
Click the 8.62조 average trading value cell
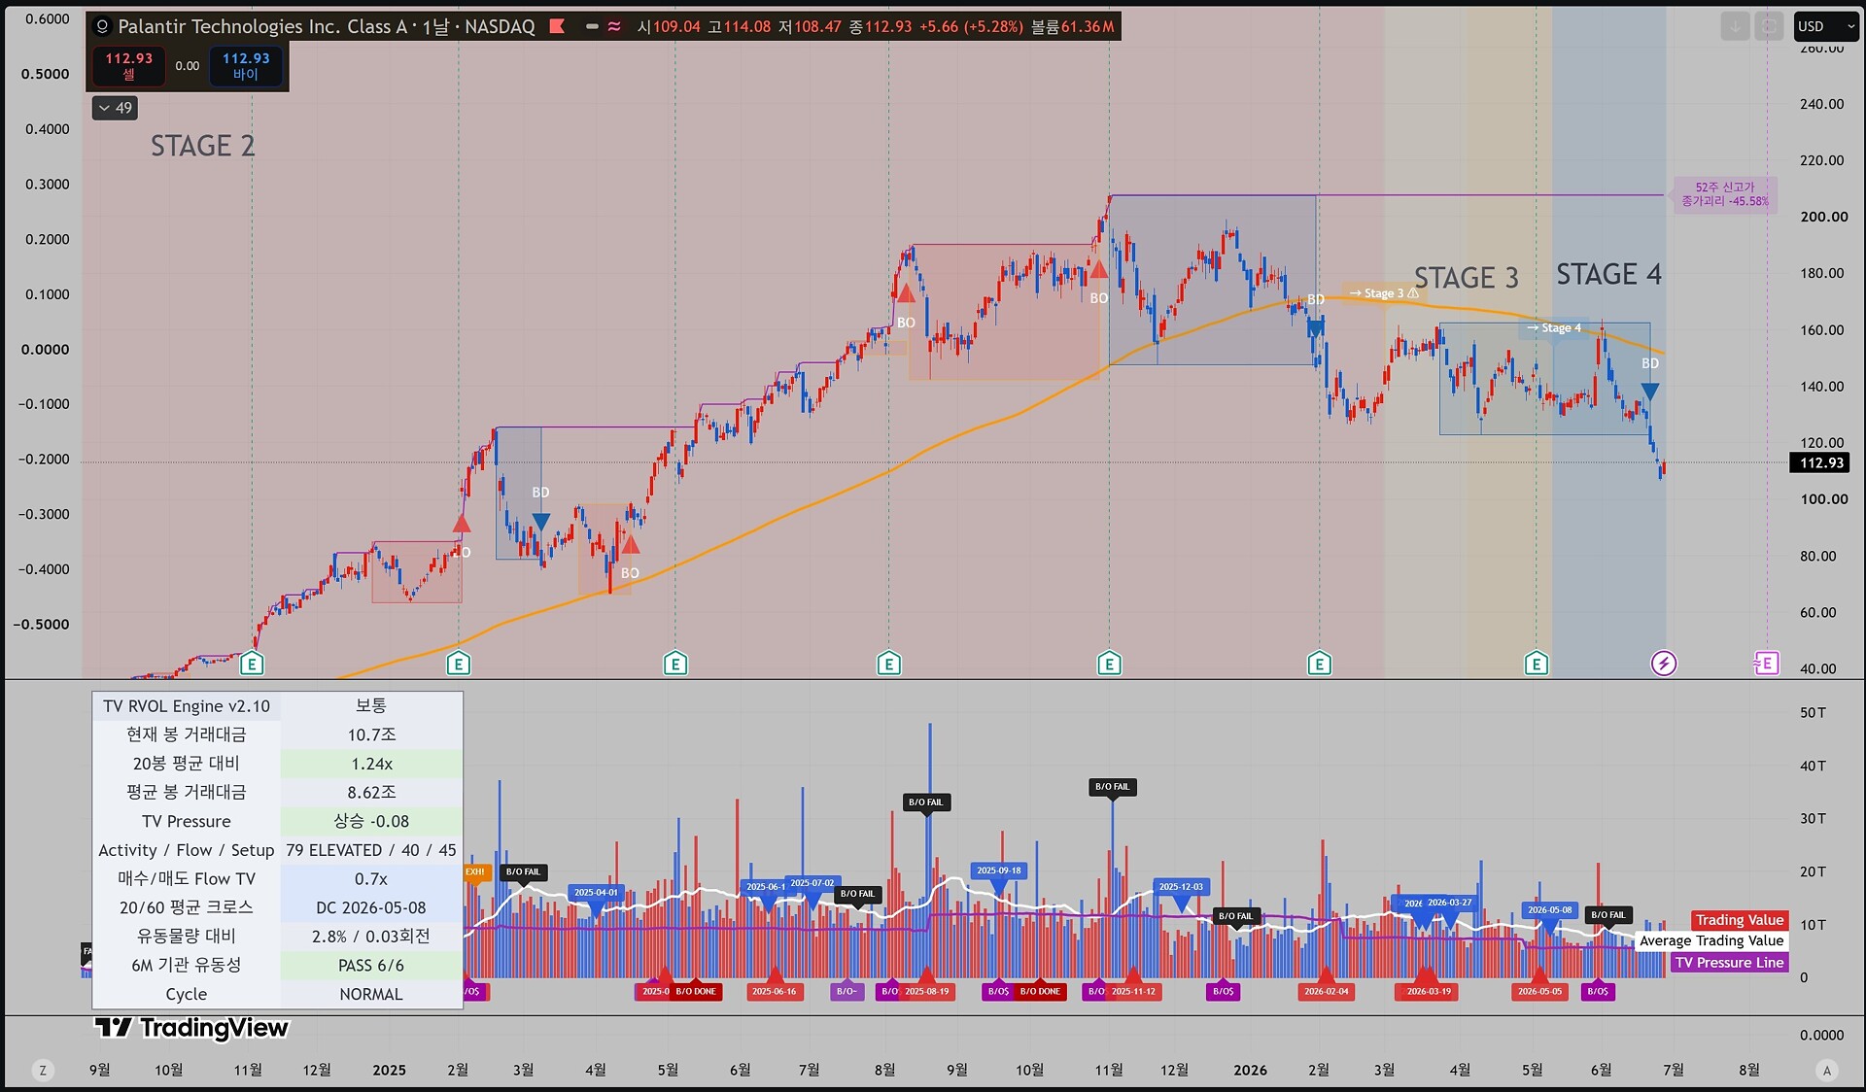coord(371,792)
